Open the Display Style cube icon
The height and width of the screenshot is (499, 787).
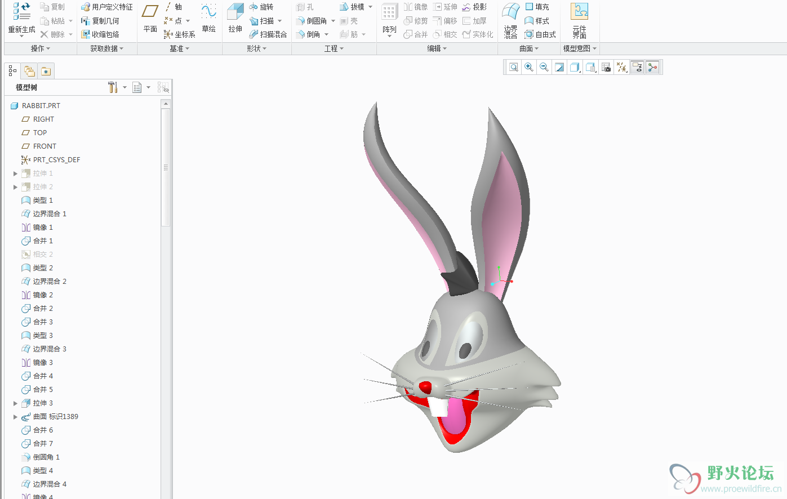coord(575,68)
